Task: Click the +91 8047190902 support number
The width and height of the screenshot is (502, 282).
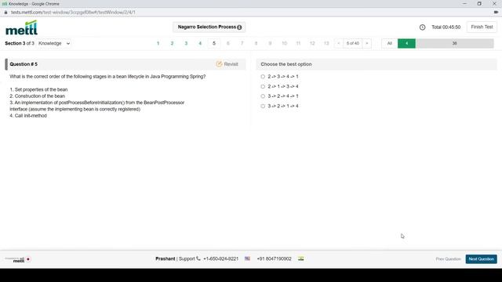Action: pyautogui.click(x=274, y=258)
